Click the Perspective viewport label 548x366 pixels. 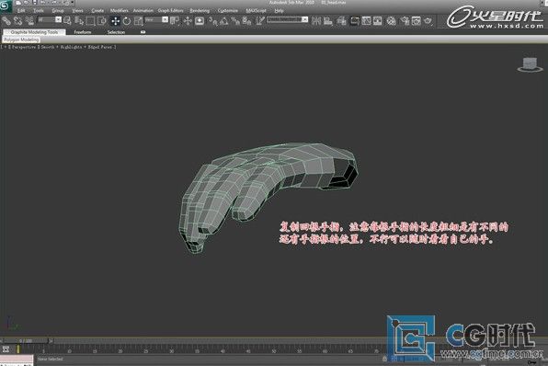tap(24, 47)
